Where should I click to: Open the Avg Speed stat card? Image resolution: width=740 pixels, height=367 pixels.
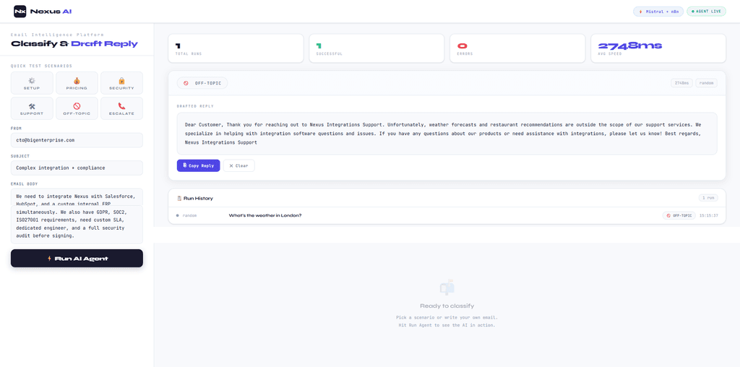(x=658, y=48)
